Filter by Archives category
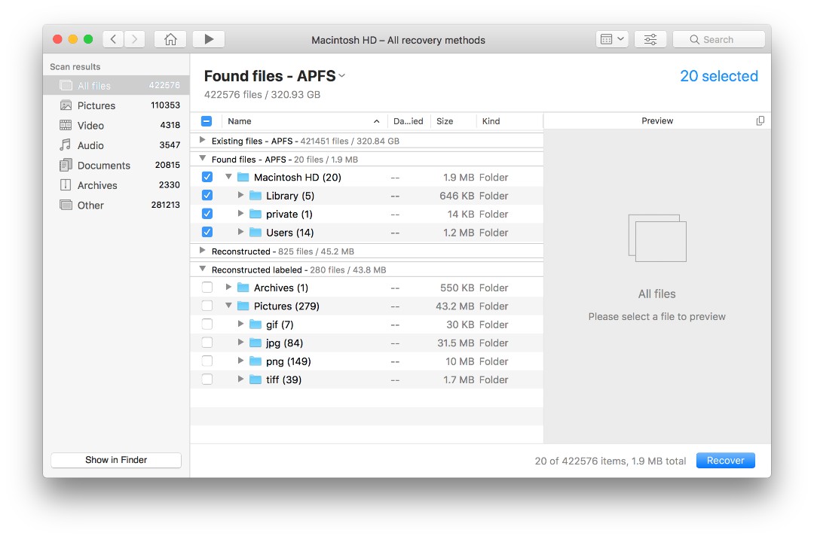814x539 pixels. pyautogui.click(x=116, y=185)
